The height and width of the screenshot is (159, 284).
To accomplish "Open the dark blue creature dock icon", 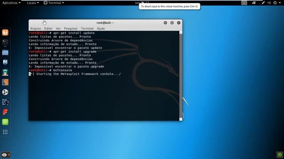I will [5, 102].
